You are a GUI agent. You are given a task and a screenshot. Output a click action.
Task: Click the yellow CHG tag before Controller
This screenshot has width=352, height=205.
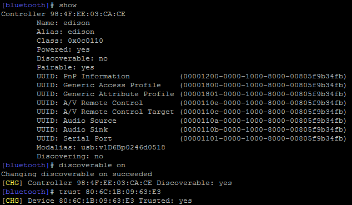[x=12, y=183]
